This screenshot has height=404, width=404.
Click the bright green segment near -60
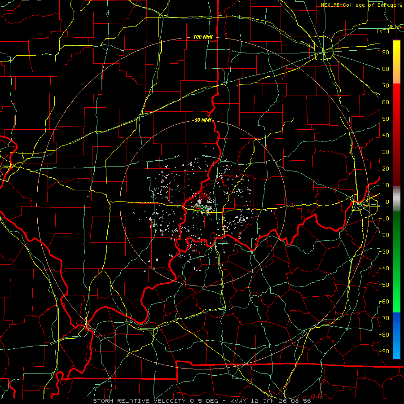[396, 304]
